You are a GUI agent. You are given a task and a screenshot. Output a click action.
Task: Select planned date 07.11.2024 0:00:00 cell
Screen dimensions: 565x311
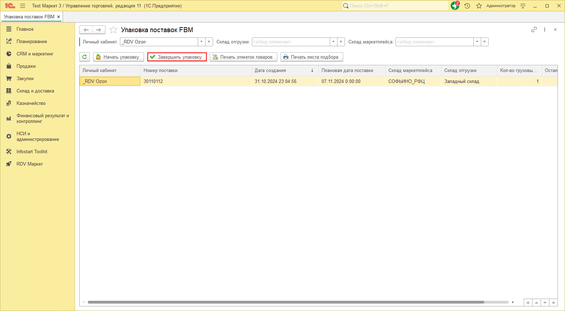(x=352, y=81)
